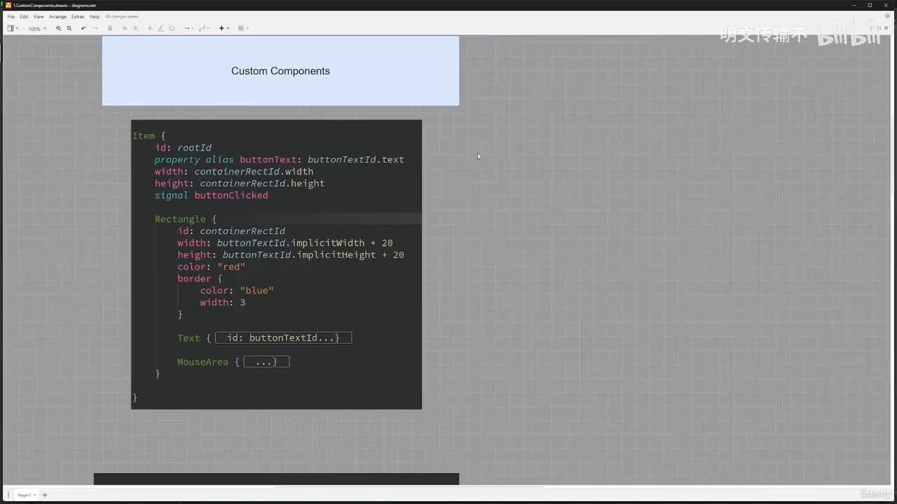Click the dark shape at canvas bottom
The image size is (897, 504).
pyautogui.click(x=276, y=479)
